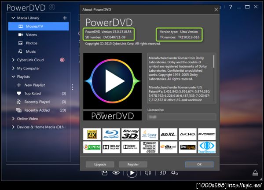Viewport: 264px width, 190px height.
Task: Click the Dolby Digital Plus logo
Action: (130, 147)
